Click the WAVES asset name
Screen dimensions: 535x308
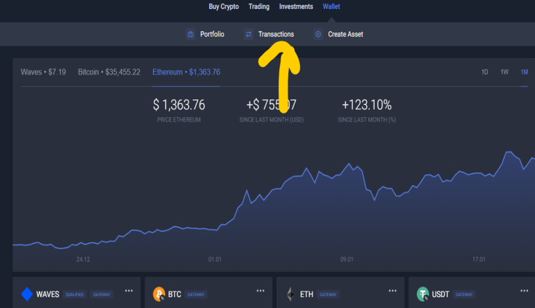[x=48, y=294]
